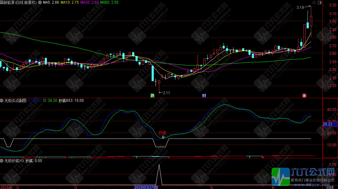Image resolution: width=338 pixels, height=189 pixels.
Task: Expand the 无极买点副图 indicator menu arrow
Action: (2, 100)
